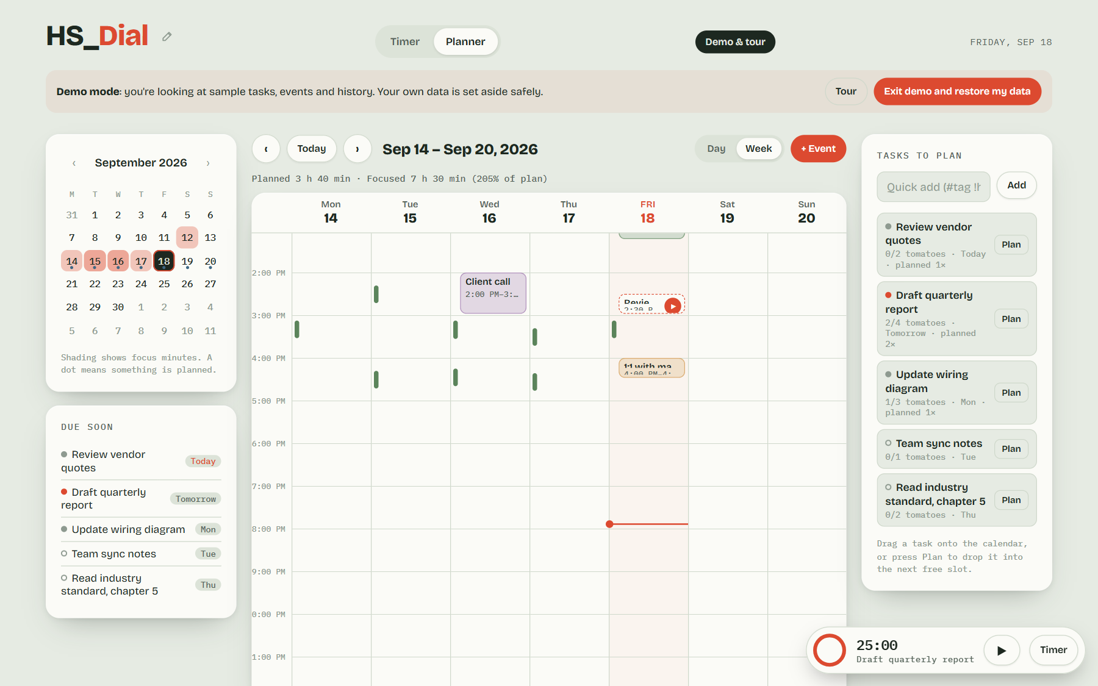
Task: Click the Mon 14 column header
Action: 331,212
